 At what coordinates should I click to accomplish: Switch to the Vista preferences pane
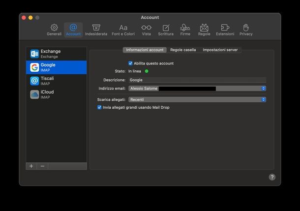(x=146, y=30)
